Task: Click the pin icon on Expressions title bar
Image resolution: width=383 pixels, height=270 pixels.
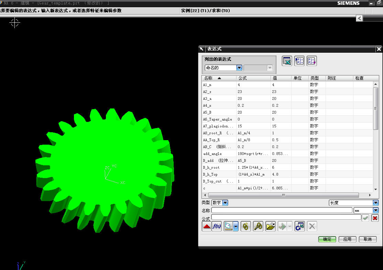Action: tap(201, 49)
